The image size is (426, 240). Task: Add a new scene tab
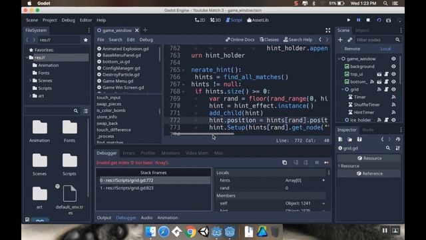tap(145, 30)
